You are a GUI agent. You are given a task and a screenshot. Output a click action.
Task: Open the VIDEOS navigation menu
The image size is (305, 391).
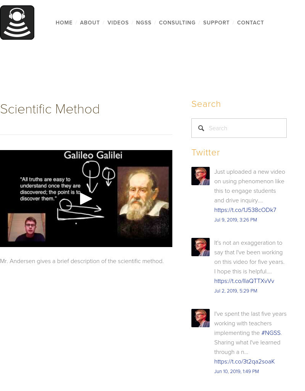pyautogui.click(x=118, y=23)
